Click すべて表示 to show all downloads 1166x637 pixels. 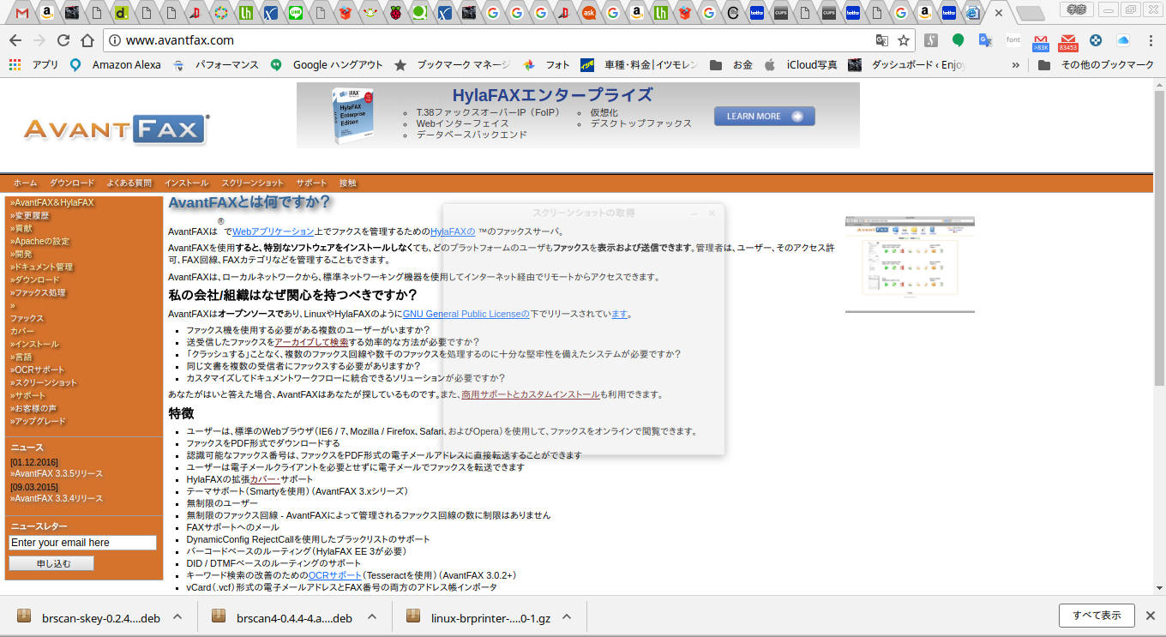(1097, 616)
